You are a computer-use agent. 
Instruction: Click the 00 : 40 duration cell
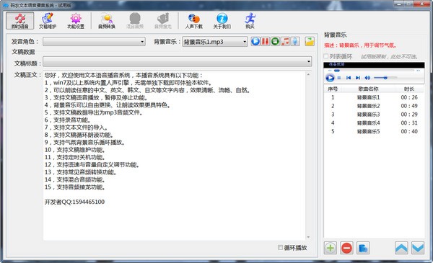409,131
